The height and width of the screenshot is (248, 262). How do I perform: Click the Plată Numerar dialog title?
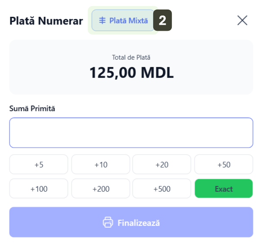(46, 21)
